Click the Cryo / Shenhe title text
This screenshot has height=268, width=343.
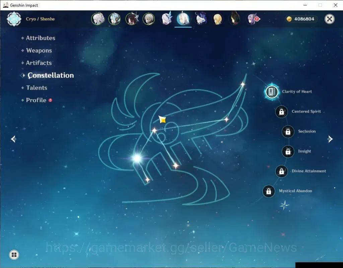40,19
